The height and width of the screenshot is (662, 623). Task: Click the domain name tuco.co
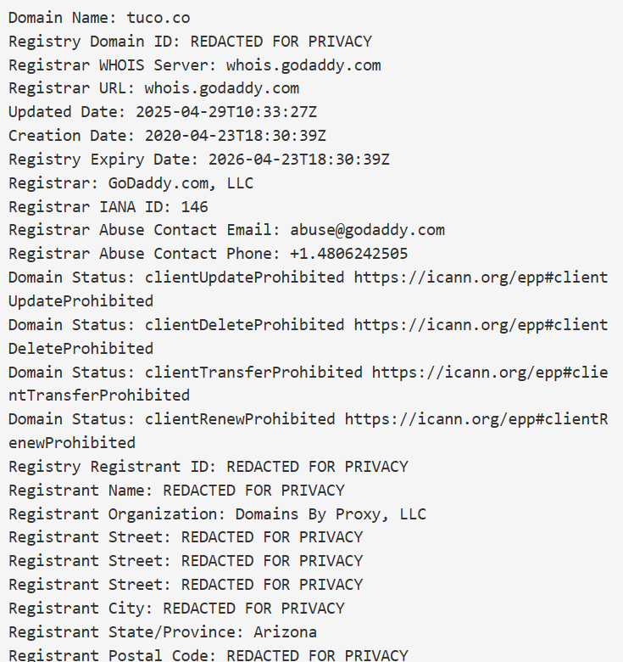pyautogui.click(x=159, y=18)
